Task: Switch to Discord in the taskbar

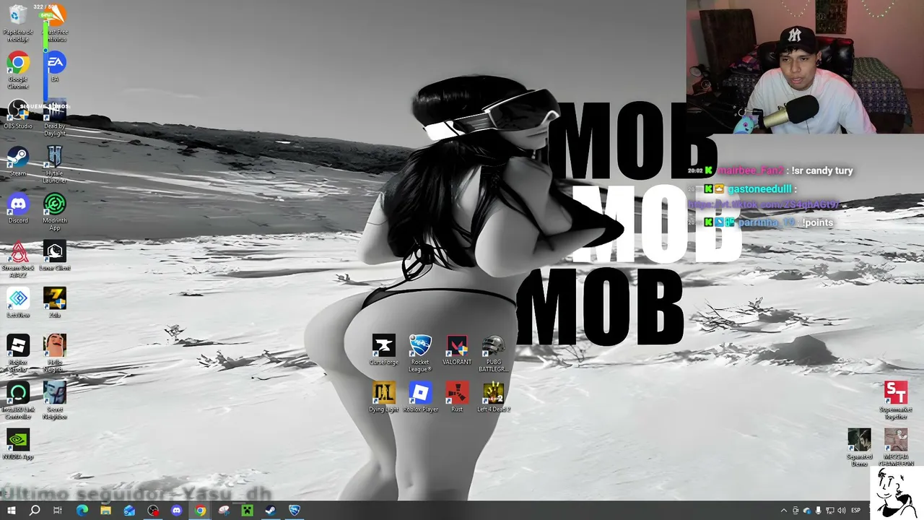Action: pyautogui.click(x=177, y=510)
